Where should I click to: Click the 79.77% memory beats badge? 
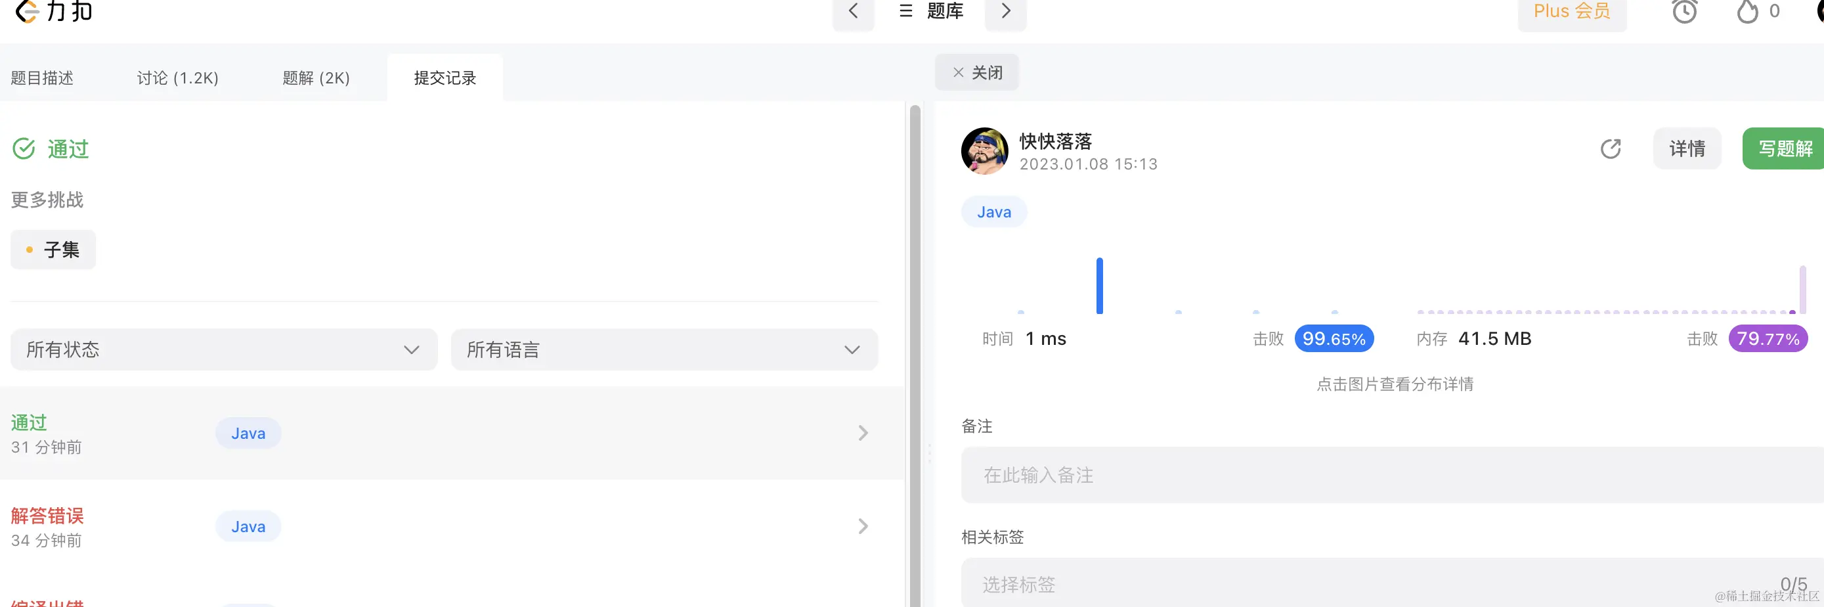(1768, 338)
